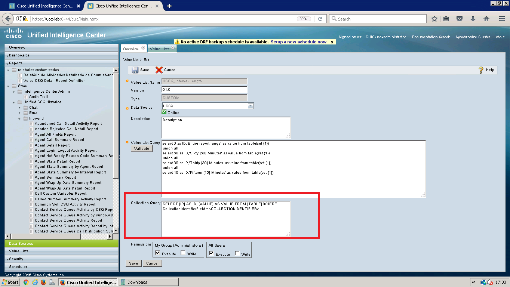Bookmark this page with the star icon
510x287 pixels.
(434, 19)
